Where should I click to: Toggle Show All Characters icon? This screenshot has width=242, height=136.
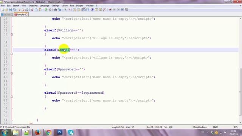pyautogui.click(x=88, y=9)
